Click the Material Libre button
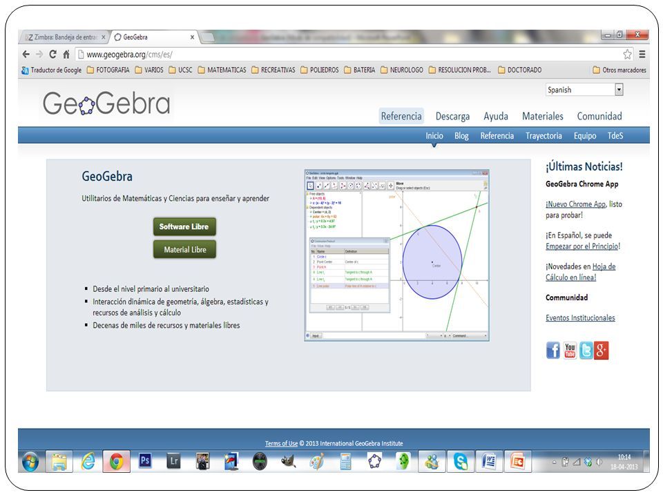This screenshot has width=663, height=497. tap(184, 249)
